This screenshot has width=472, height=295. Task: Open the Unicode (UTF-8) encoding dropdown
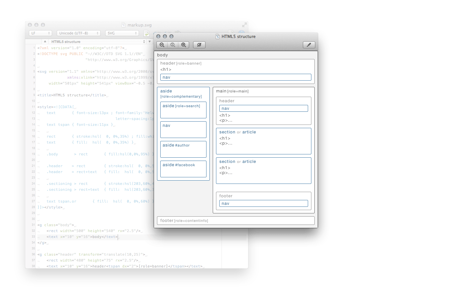(79, 33)
